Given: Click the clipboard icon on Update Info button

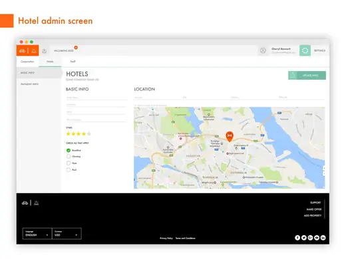Looking at the screenshot, I should point(293,75).
